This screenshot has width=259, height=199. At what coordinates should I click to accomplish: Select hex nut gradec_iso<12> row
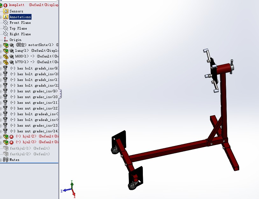click(x=34, y=108)
